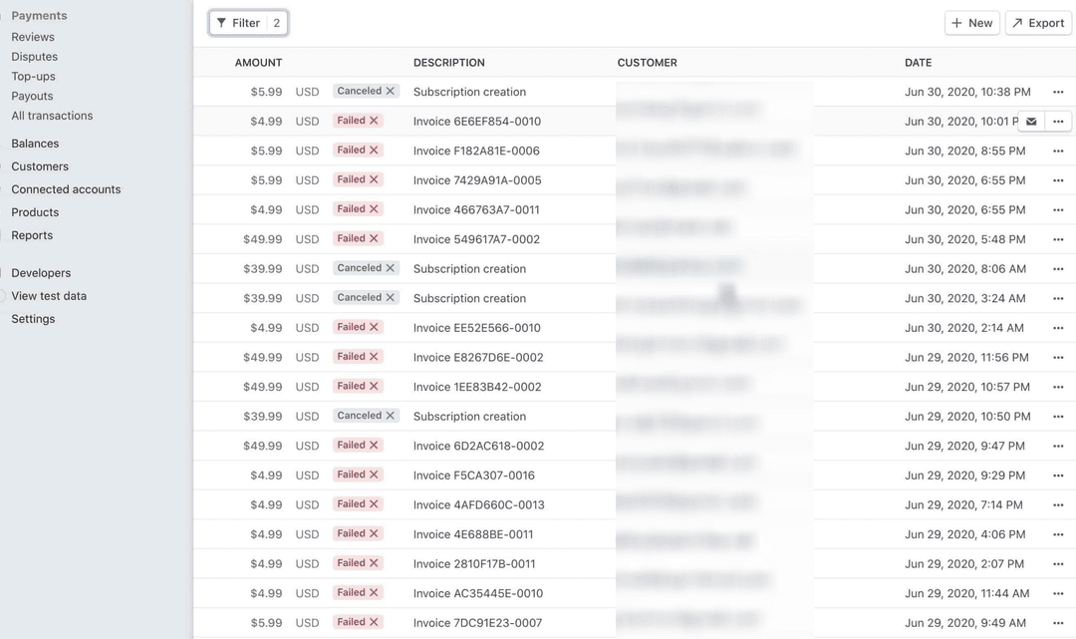This screenshot has height=639, width=1076.
Task: Open the overflow menu for the Jun 30, 8:06 AM subscription
Action: (x=1058, y=268)
